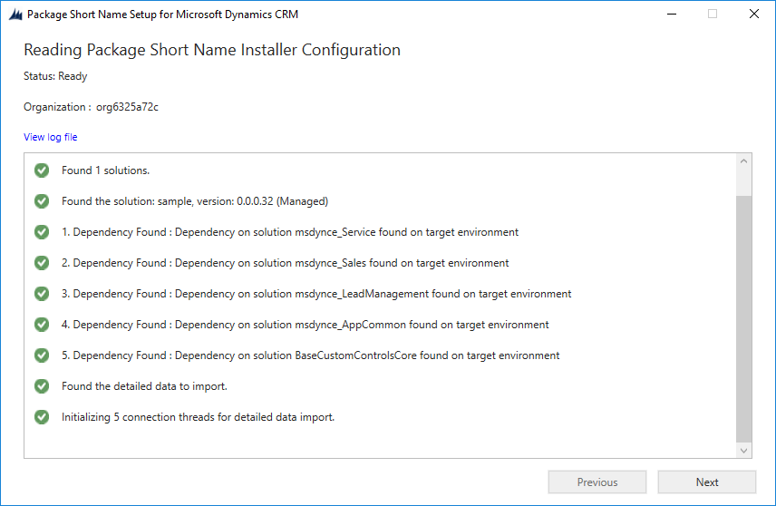The image size is (776, 506).
Task: Open the View log file link
Action: click(x=51, y=137)
